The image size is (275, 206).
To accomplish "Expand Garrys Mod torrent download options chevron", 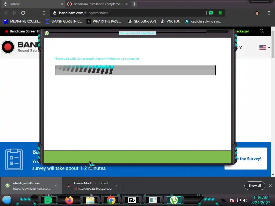I will [117, 186].
